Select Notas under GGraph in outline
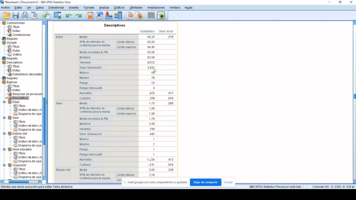 [16, 51]
